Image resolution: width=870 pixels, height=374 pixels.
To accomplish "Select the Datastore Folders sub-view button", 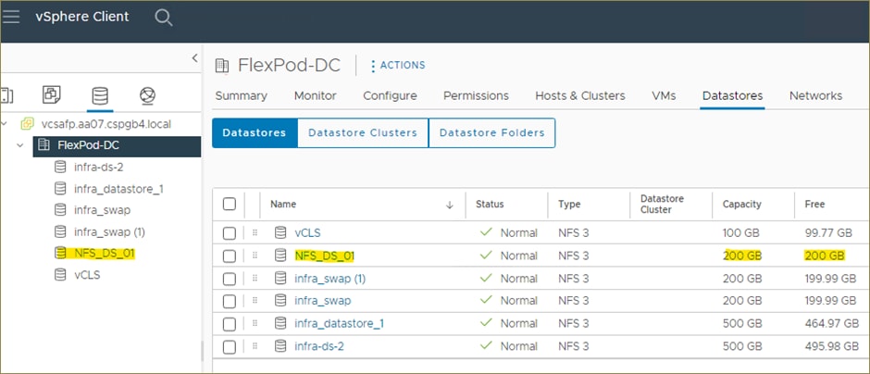I will [492, 132].
